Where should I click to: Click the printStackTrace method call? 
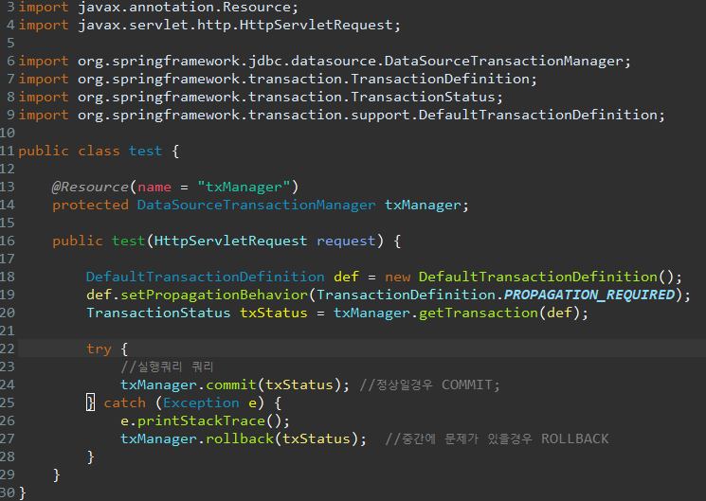[x=201, y=420]
